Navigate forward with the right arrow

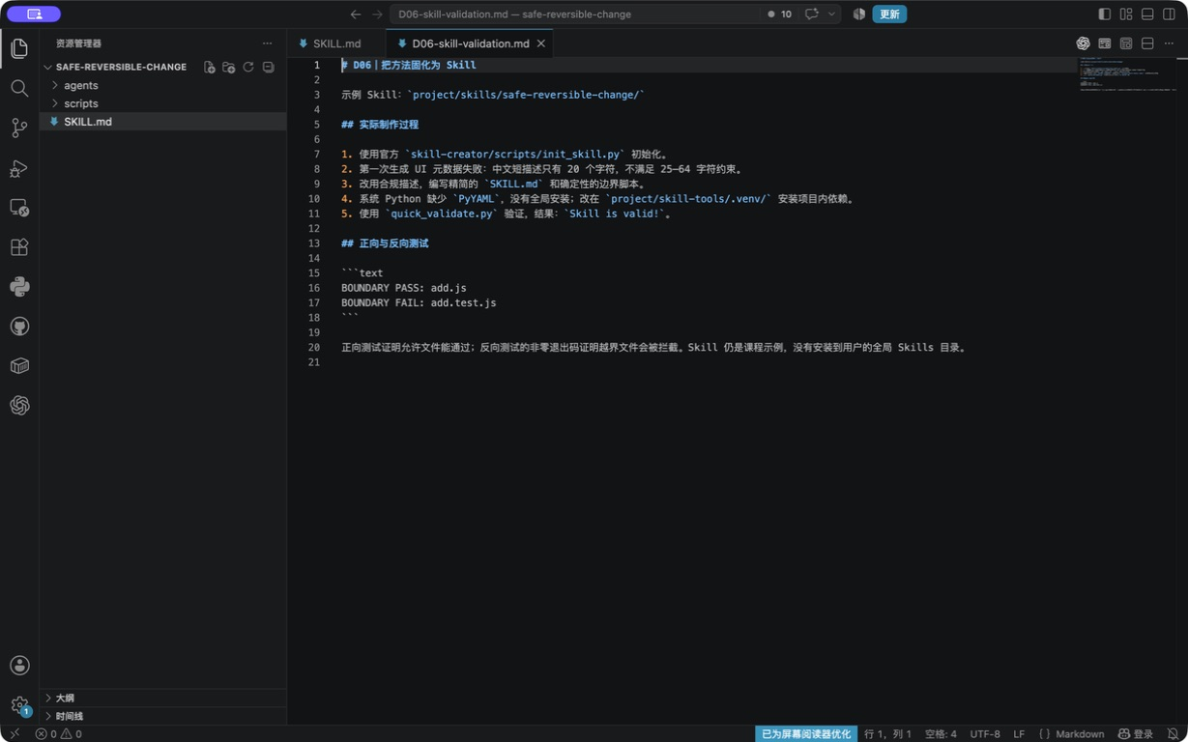click(377, 14)
